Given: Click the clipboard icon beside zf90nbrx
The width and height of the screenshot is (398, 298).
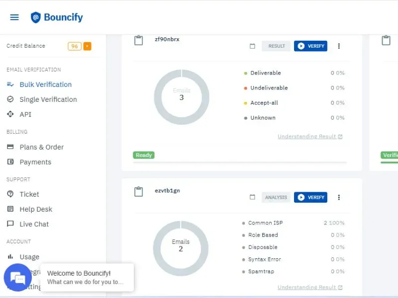Looking at the screenshot, I should (x=139, y=40).
